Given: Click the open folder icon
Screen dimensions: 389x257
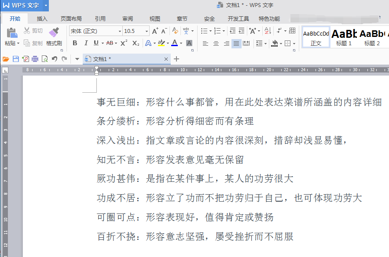Looking at the screenshot, I should tap(6, 59).
